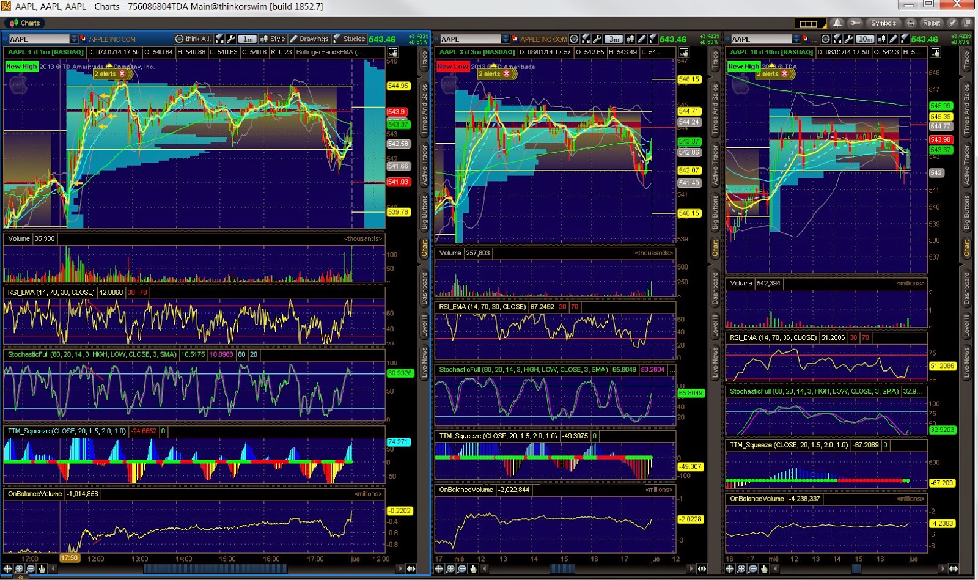978x580 pixels.
Task: Toggle drawing cursor mode in left chart
Action: [x=394, y=53]
